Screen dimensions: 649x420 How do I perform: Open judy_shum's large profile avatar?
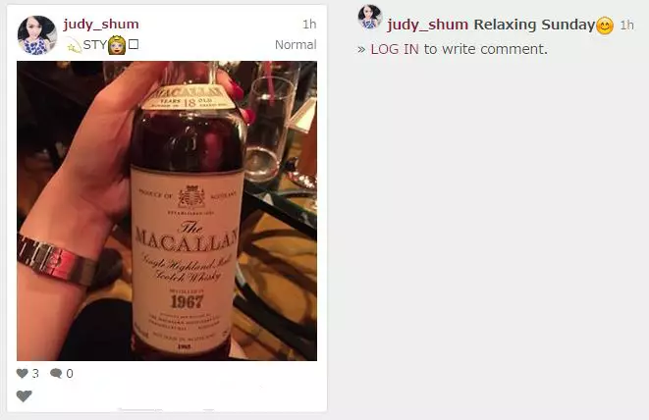pyautogui.click(x=37, y=35)
